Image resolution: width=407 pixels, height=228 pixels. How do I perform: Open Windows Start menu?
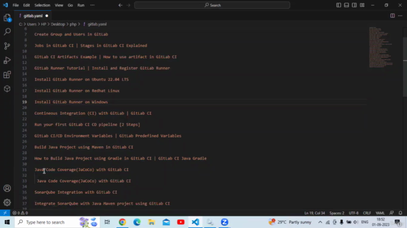(x=7, y=222)
